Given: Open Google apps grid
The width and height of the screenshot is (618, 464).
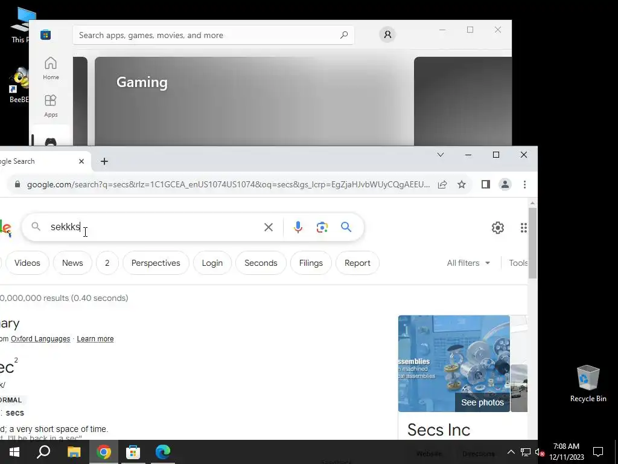Looking at the screenshot, I should tap(523, 228).
